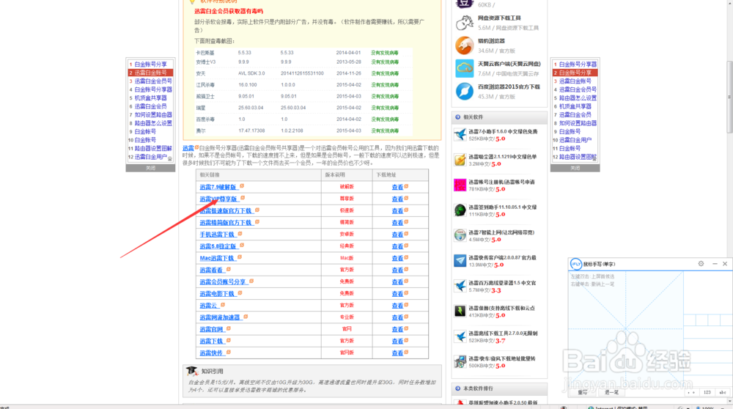Open the 迅雷电影下载 link

(218, 293)
